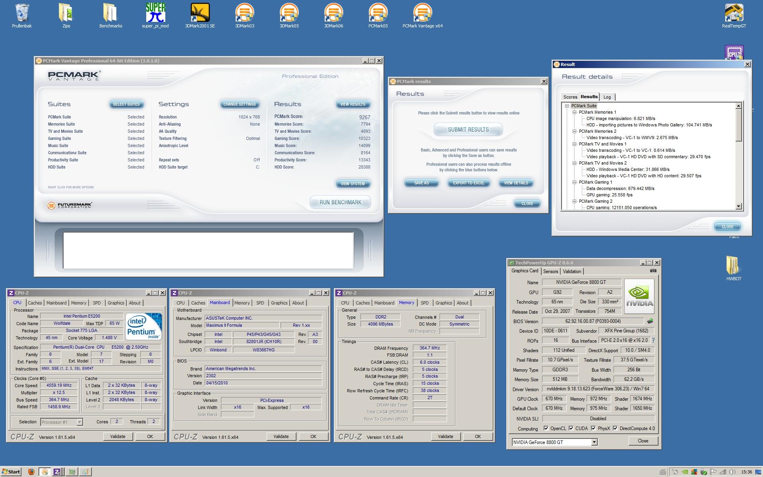The width and height of the screenshot is (763, 477).
Task: Click Result details scrollbar thumb
Action: (739, 125)
